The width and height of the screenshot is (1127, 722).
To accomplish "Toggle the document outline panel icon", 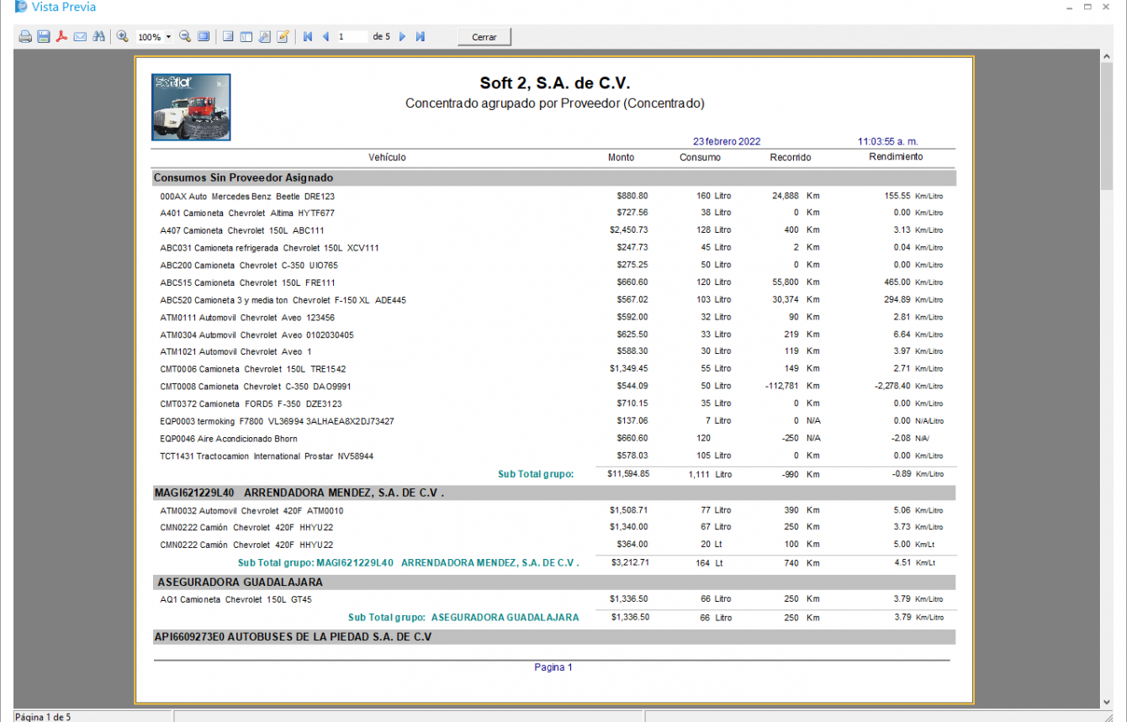I will tap(246, 37).
